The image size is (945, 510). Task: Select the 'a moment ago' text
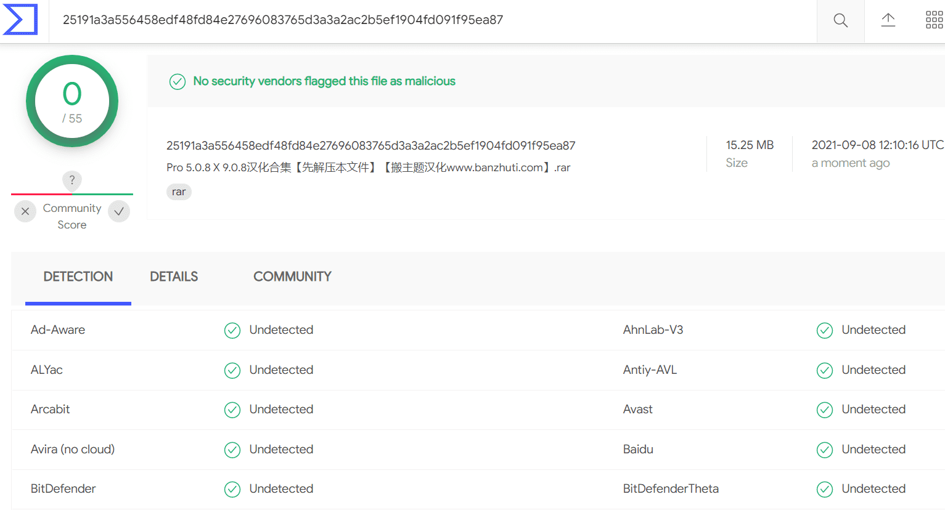(851, 163)
